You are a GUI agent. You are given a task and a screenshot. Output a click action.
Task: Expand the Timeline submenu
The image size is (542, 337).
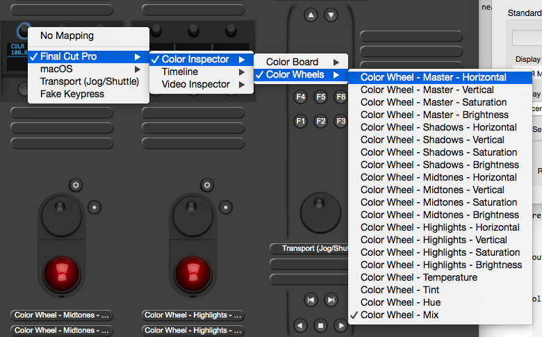coord(202,72)
